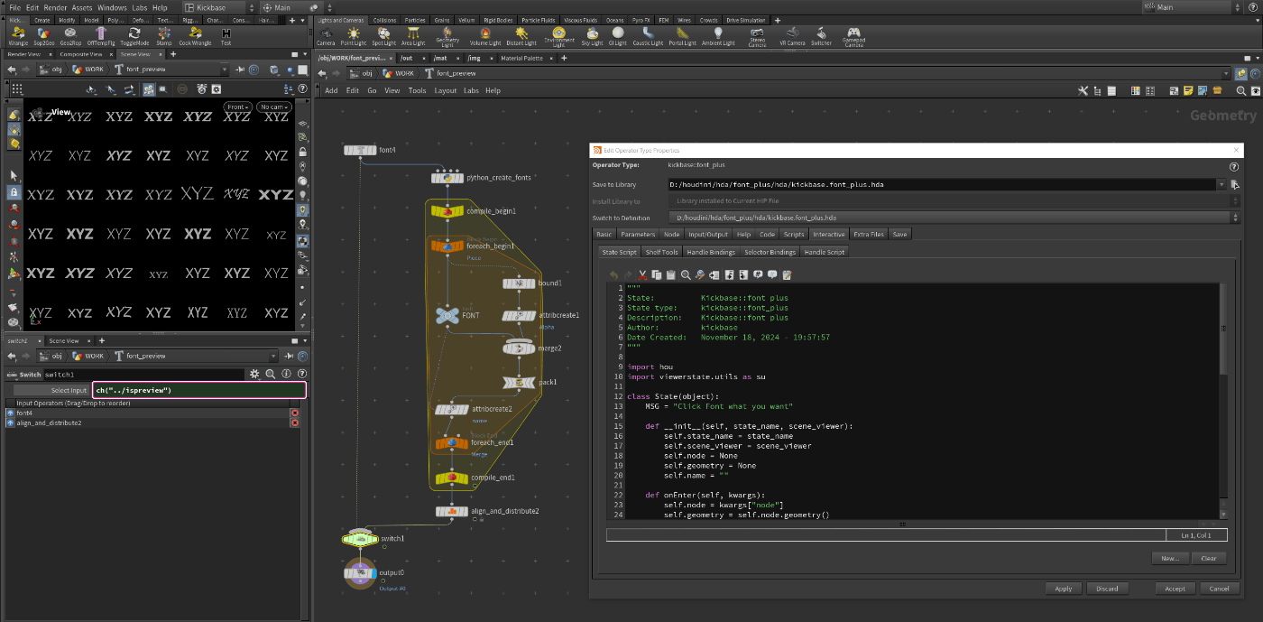This screenshot has width=1263, height=622.
Task: Switch to the Shelf Tools tab
Action: (x=661, y=252)
